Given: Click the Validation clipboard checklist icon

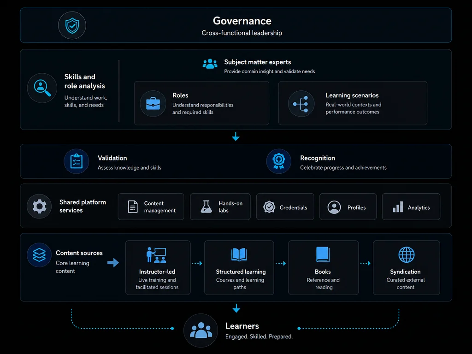Looking at the screenshot, I should (77, 161).
